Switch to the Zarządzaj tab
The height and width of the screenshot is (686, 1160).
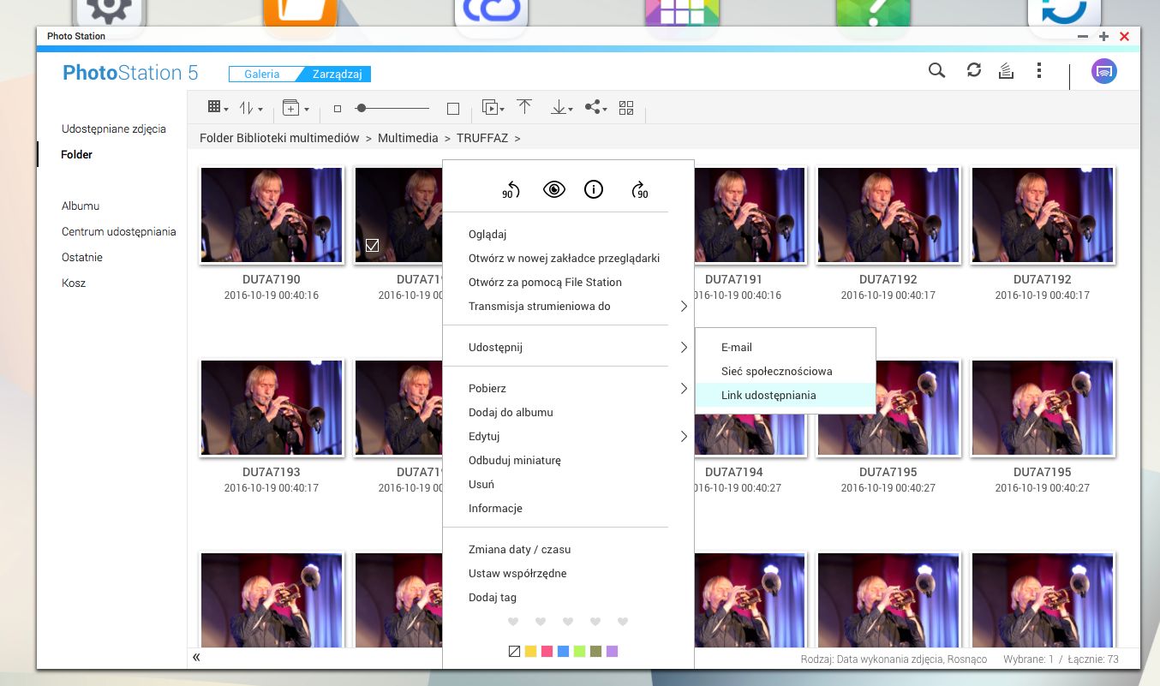point(336,74)
